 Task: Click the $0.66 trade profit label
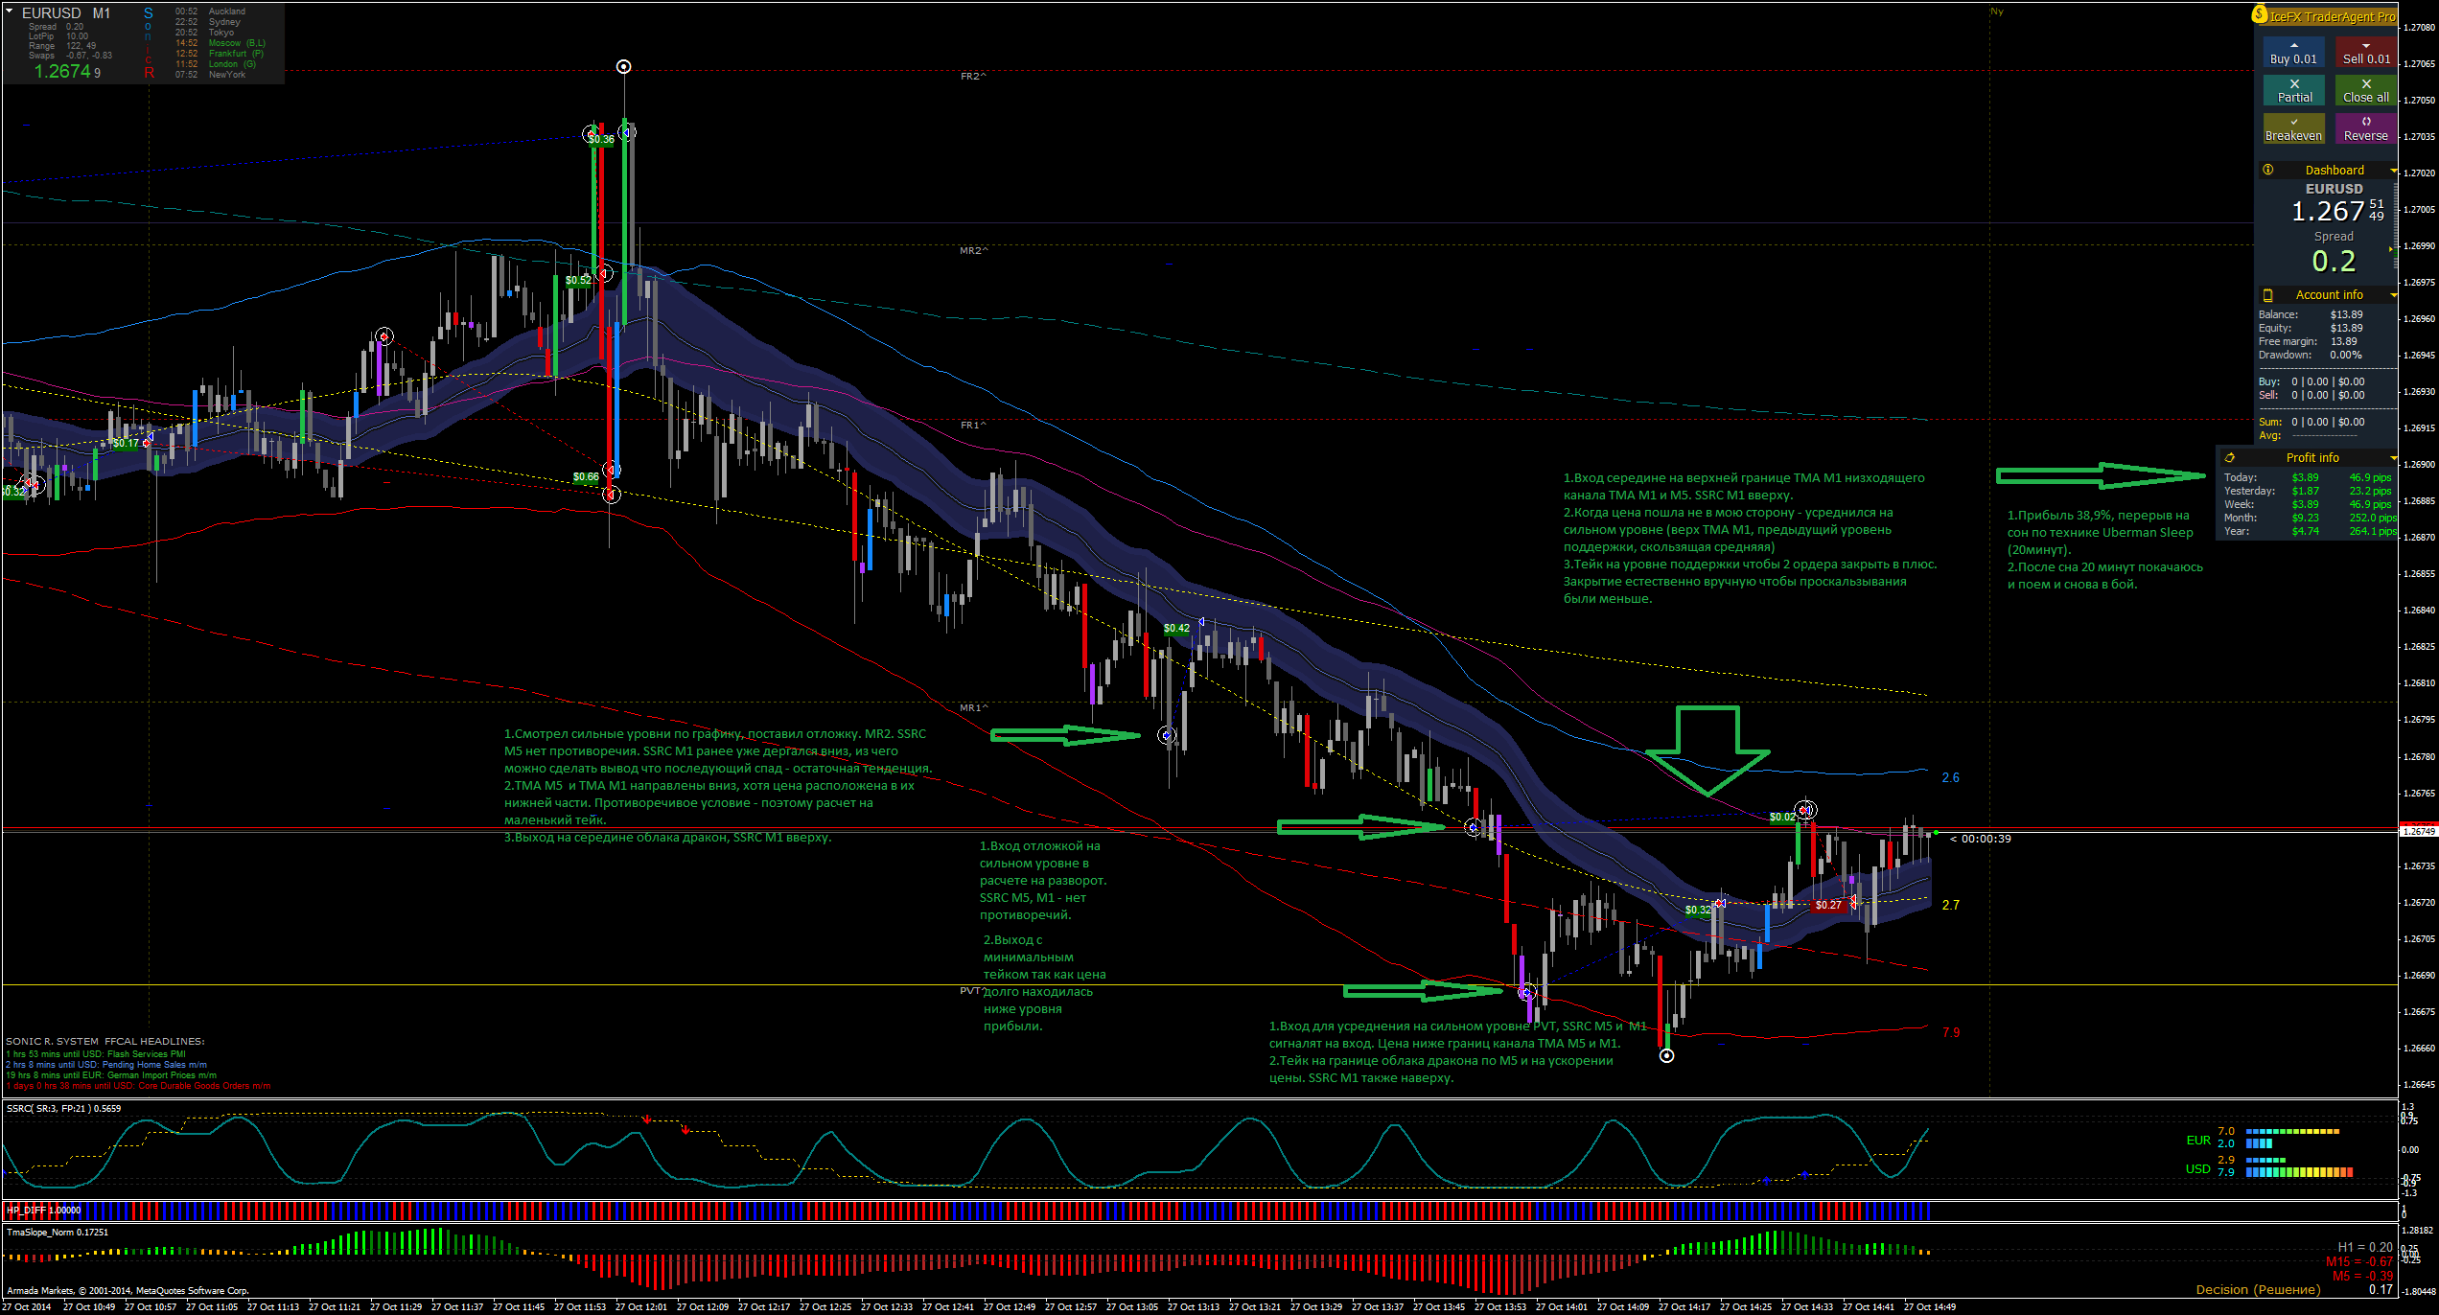[586, 476]
